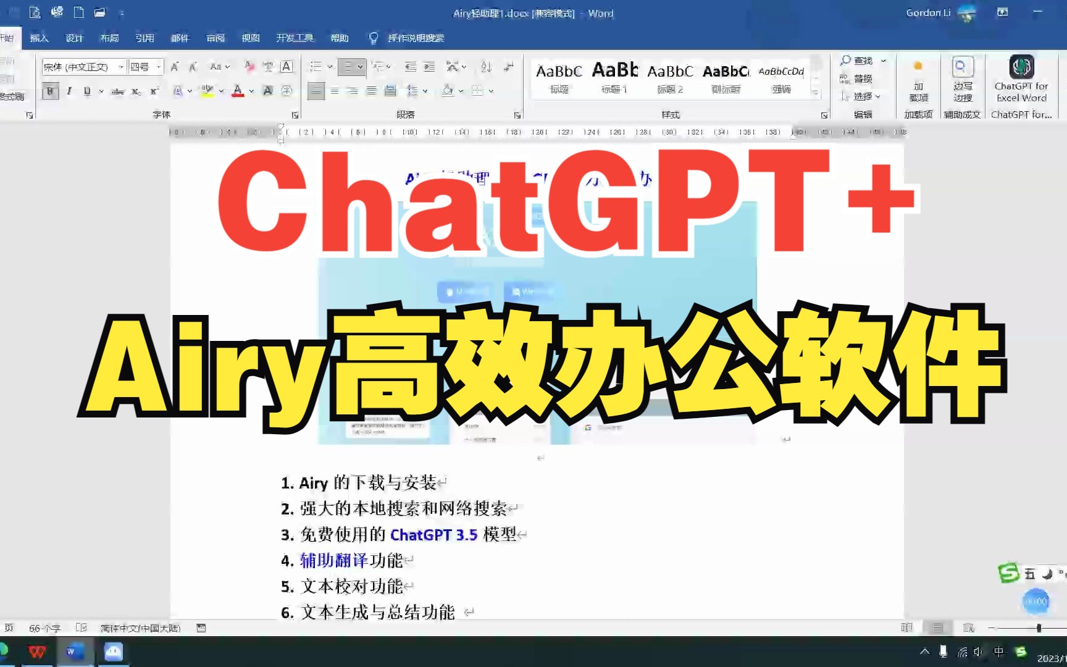
Task: Click Open folder icon in quick access toolbar
Action: [x=99, y=12]
